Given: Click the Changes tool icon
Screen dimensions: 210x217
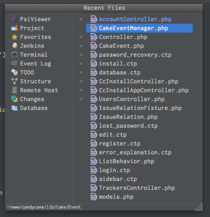Looking at the screenshot, I should (14, 99).
